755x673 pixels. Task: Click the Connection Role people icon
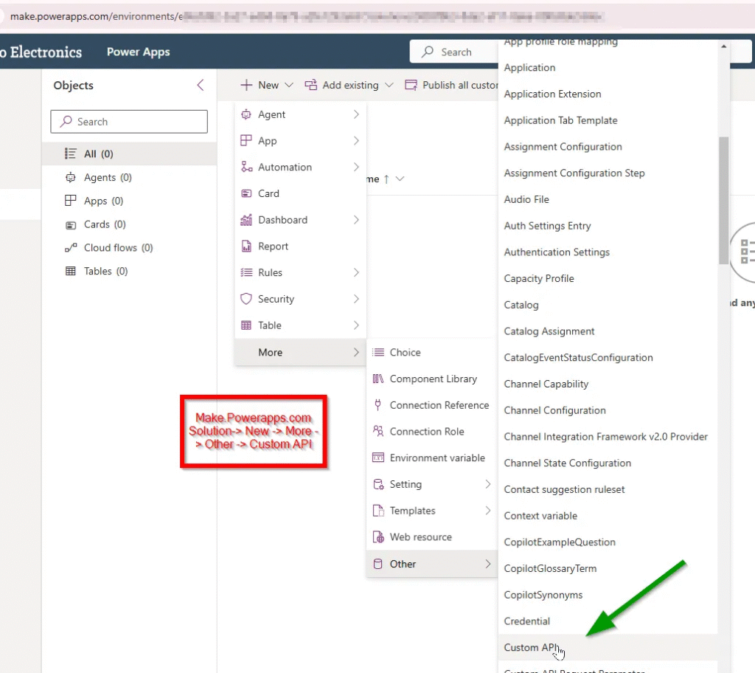[378, 431]
